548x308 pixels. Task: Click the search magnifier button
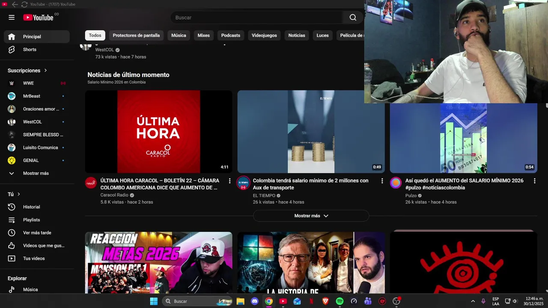pos(353,18)
